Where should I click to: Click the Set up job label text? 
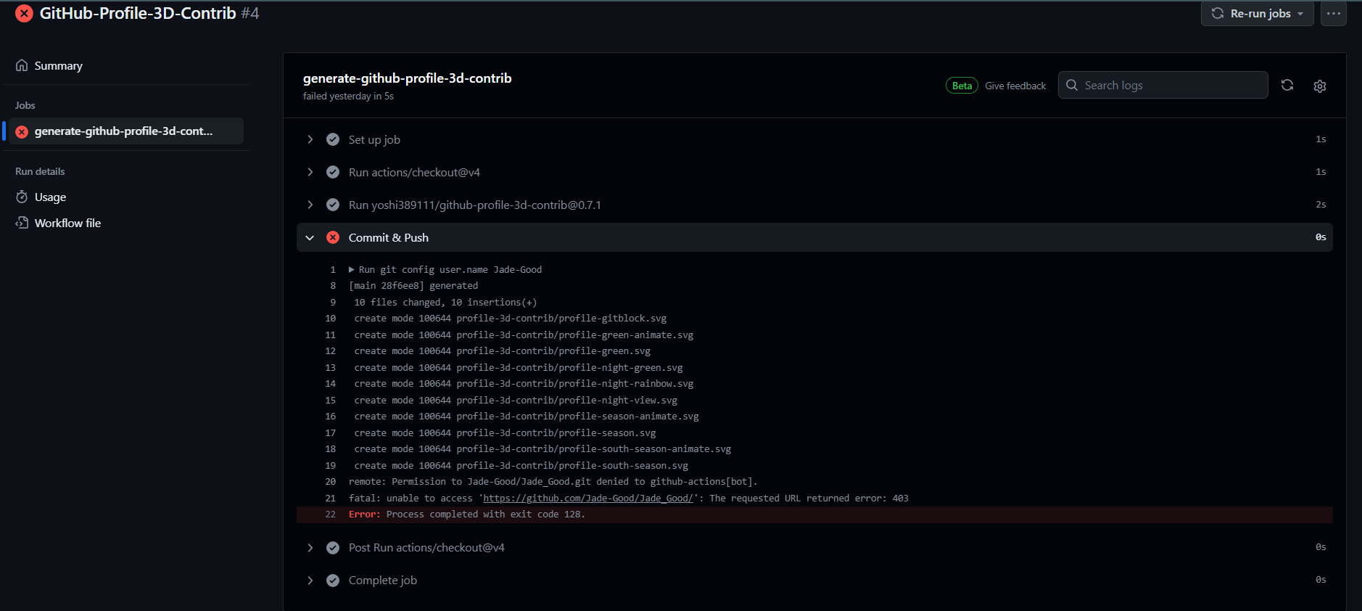tap(374, 139)
